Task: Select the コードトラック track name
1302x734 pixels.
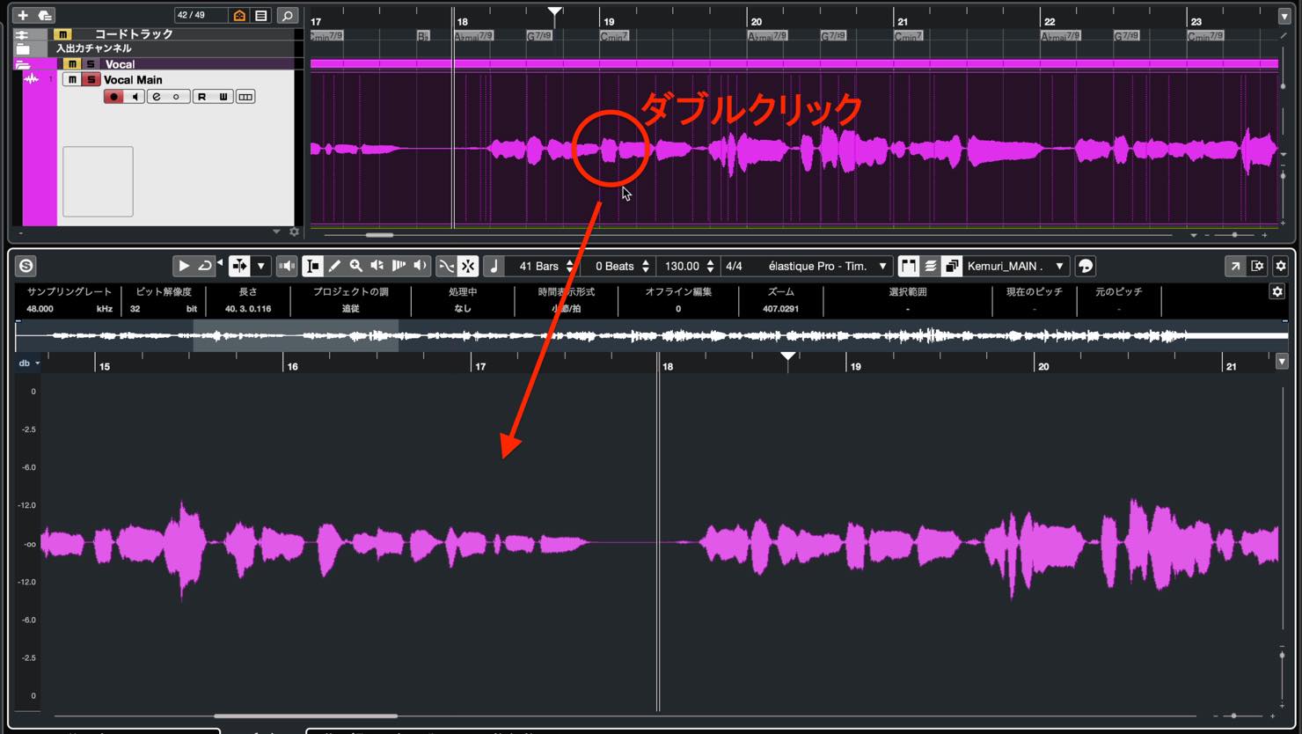Action: coord(134,34)
